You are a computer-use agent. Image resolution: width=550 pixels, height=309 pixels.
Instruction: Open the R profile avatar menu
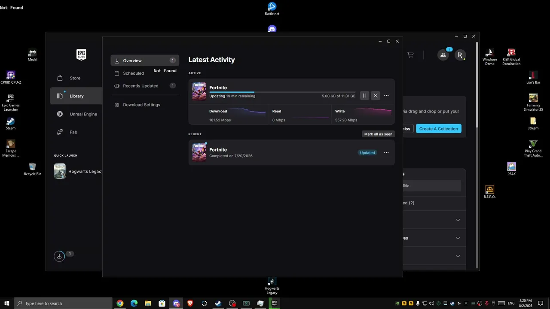click(460, 55)
